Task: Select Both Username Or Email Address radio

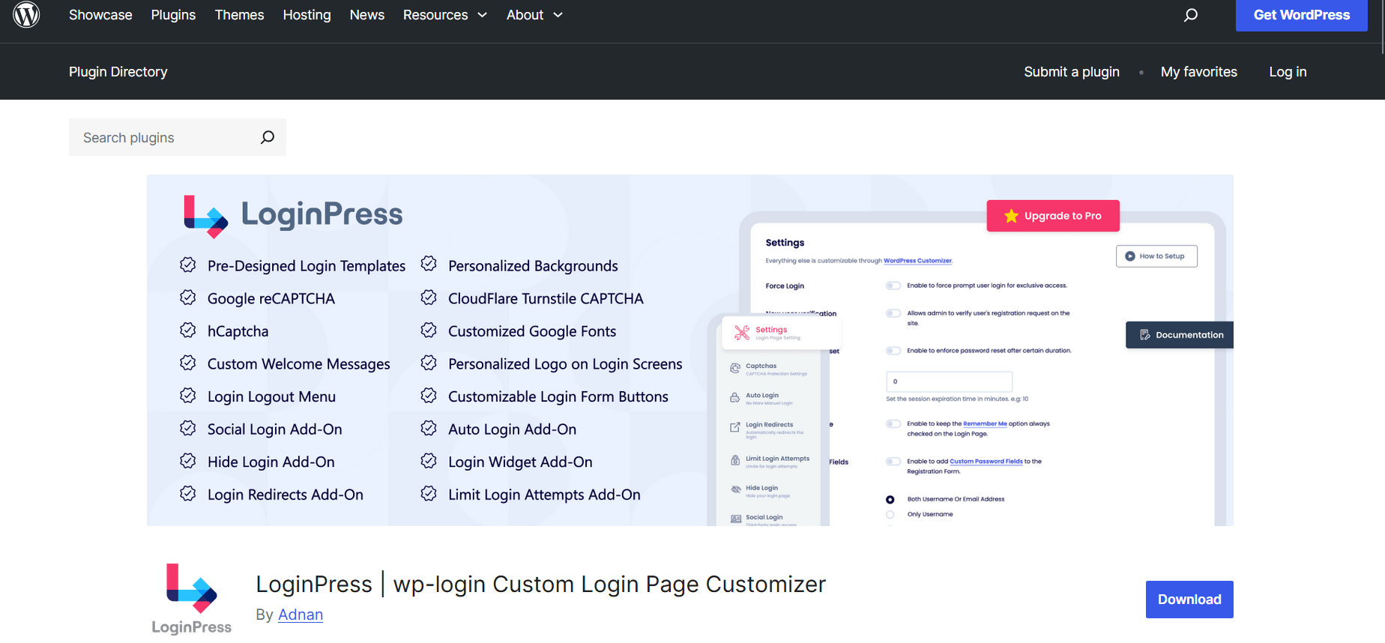Action: (x=890, y=500)
